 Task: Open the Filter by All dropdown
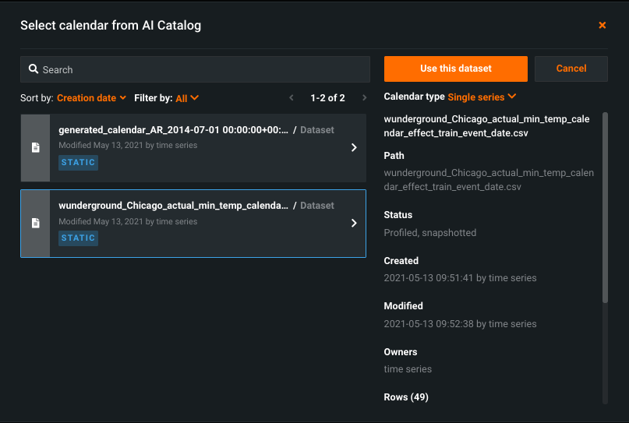187,98
